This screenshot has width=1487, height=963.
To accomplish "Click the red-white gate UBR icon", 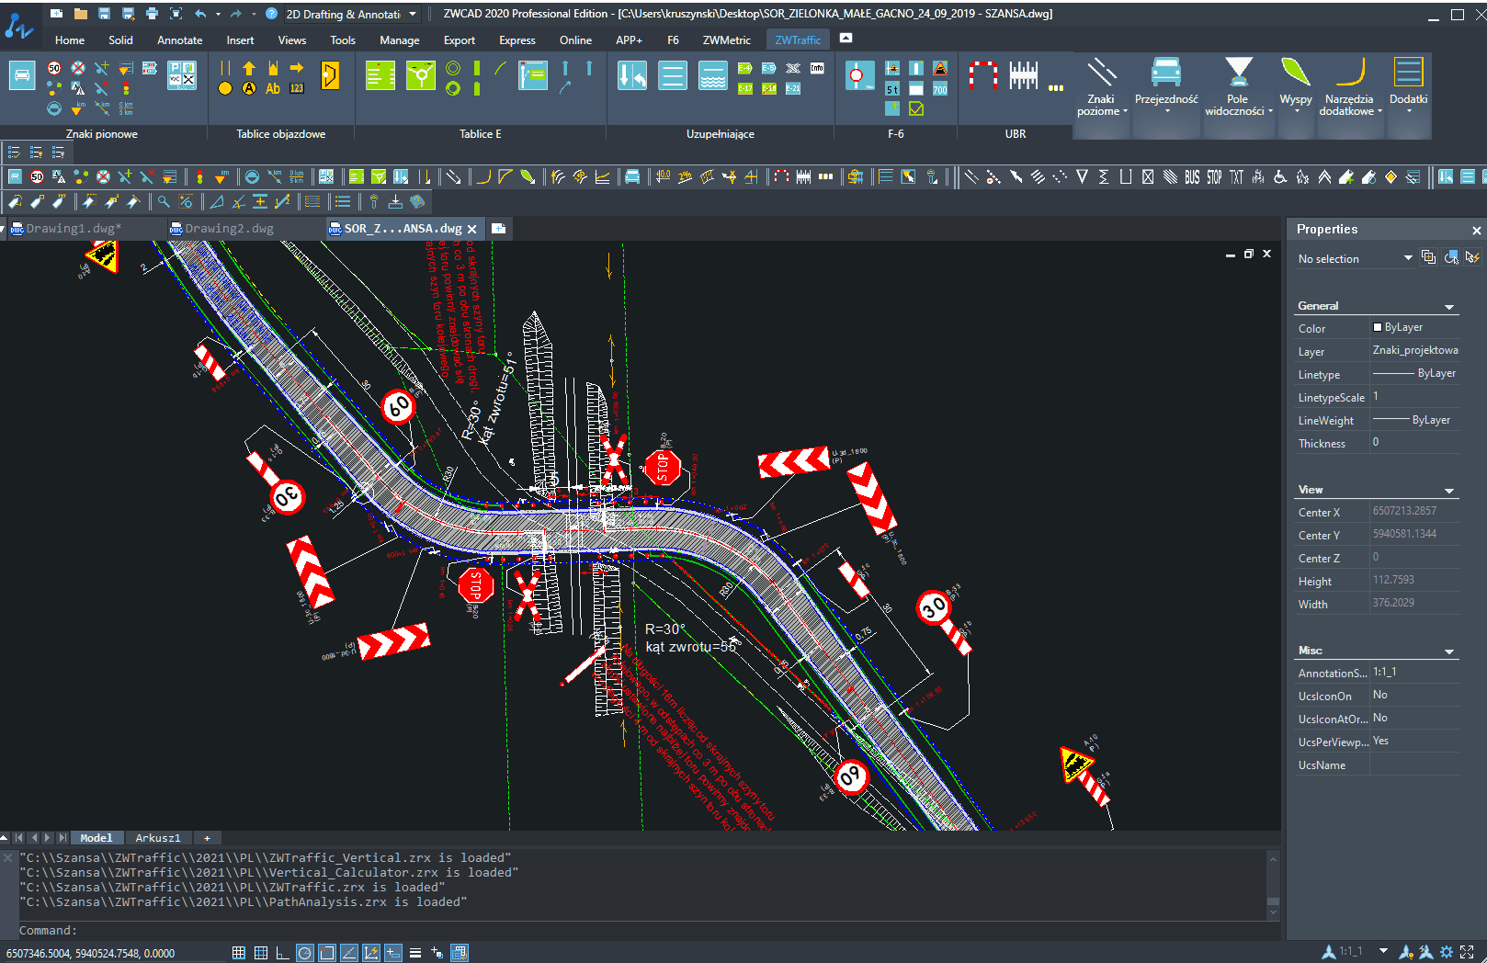I will pyautogui.click(x=983, y=74).
